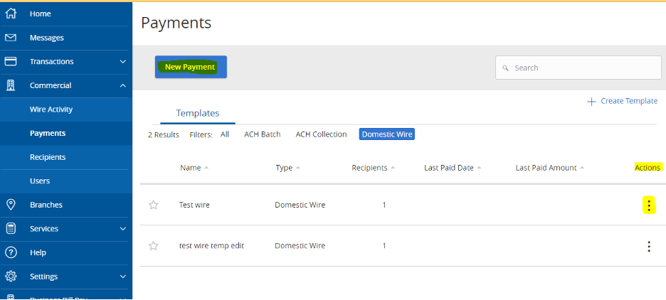This screenshot has width=666, height=300.
Task: Click the New Payment button
Action: click(x=190, y=67)
